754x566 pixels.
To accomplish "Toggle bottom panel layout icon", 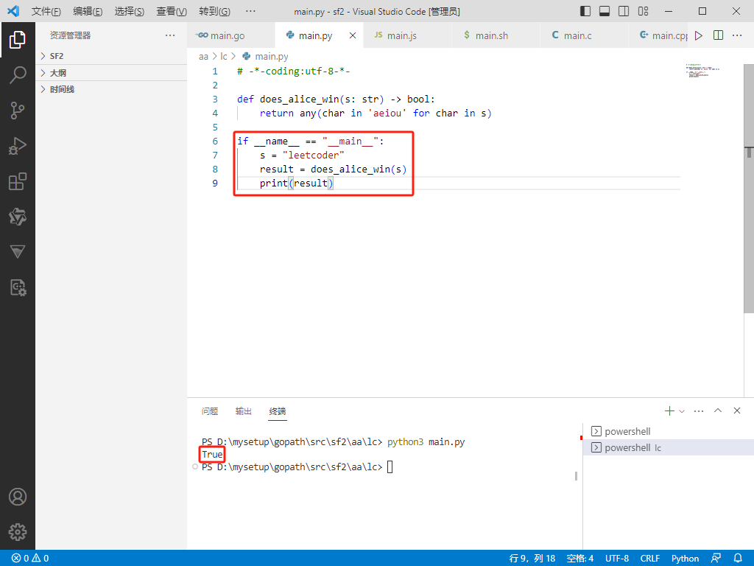I will [605, 11].
